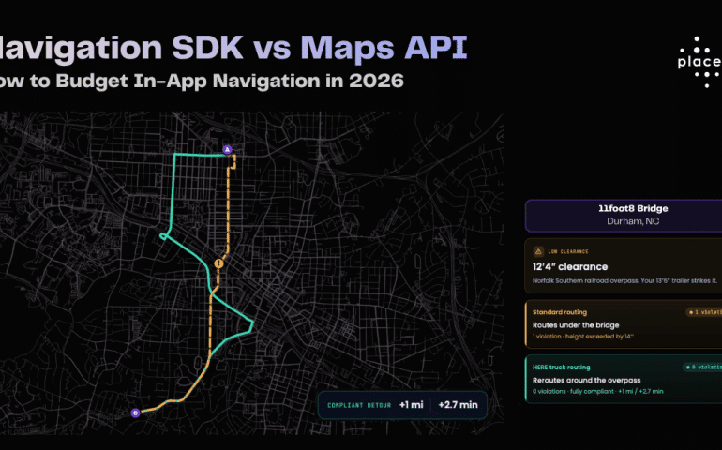Viewport: 722px width, 450px height.
Task: Click the purple B destination marker on map
Action: (135, 413)
